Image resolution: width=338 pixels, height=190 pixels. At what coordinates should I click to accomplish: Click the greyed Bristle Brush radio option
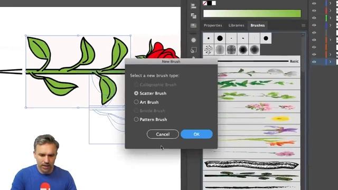coord(136,111)
